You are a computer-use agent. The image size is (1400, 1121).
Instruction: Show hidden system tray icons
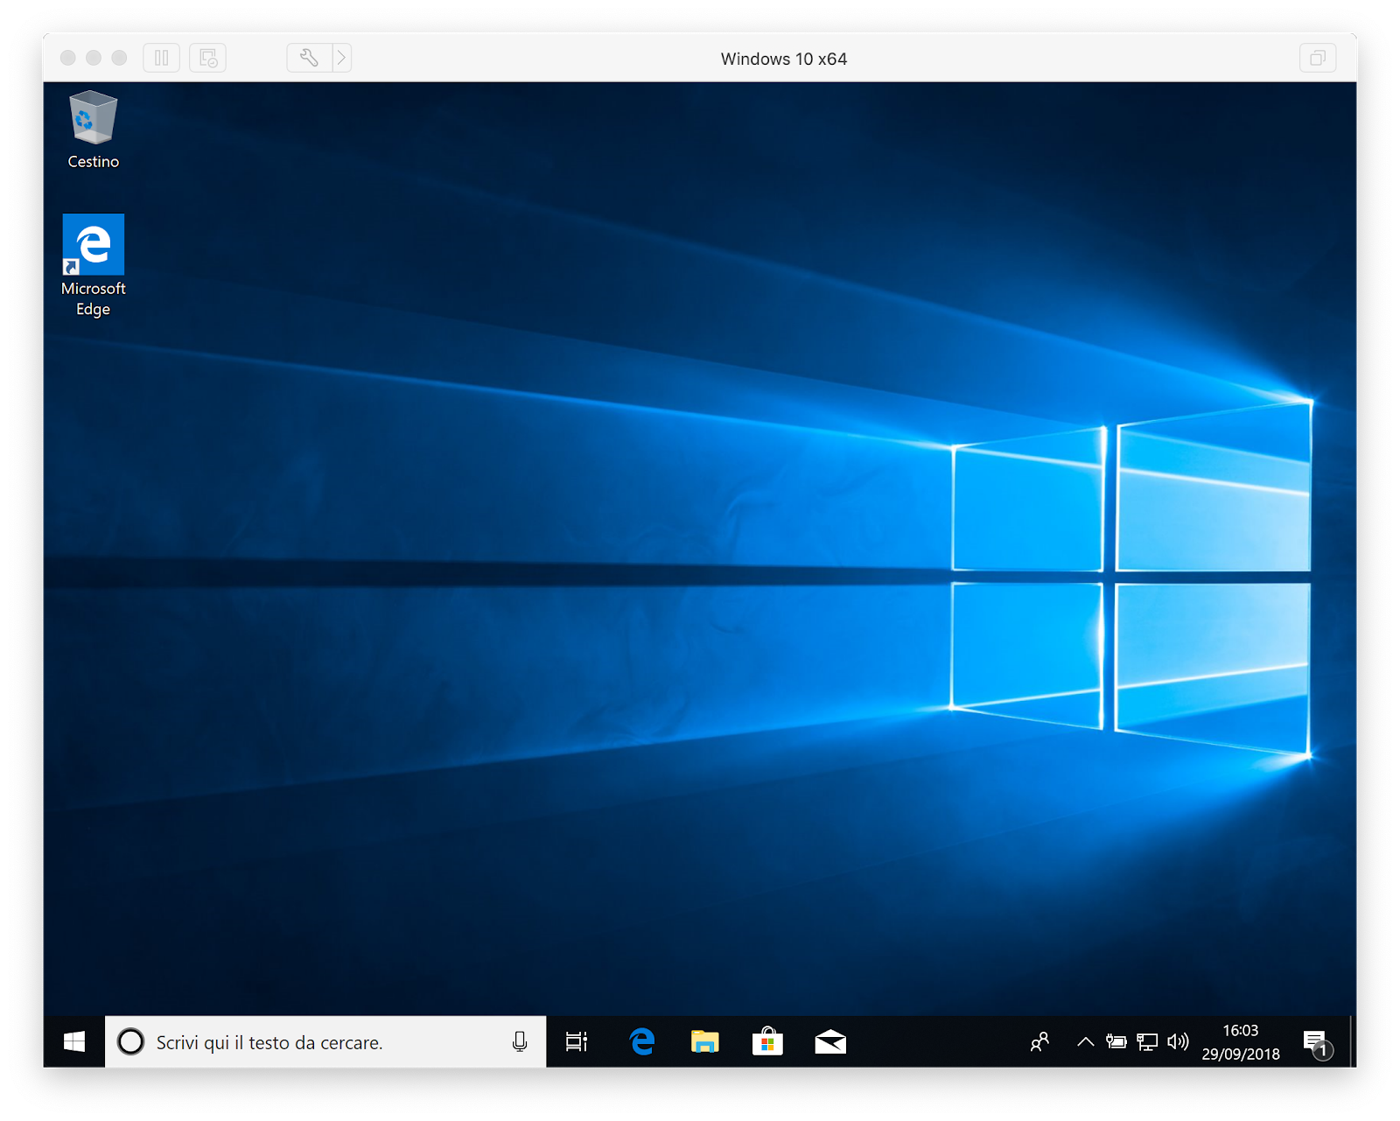click(x=1086, y=1041)
